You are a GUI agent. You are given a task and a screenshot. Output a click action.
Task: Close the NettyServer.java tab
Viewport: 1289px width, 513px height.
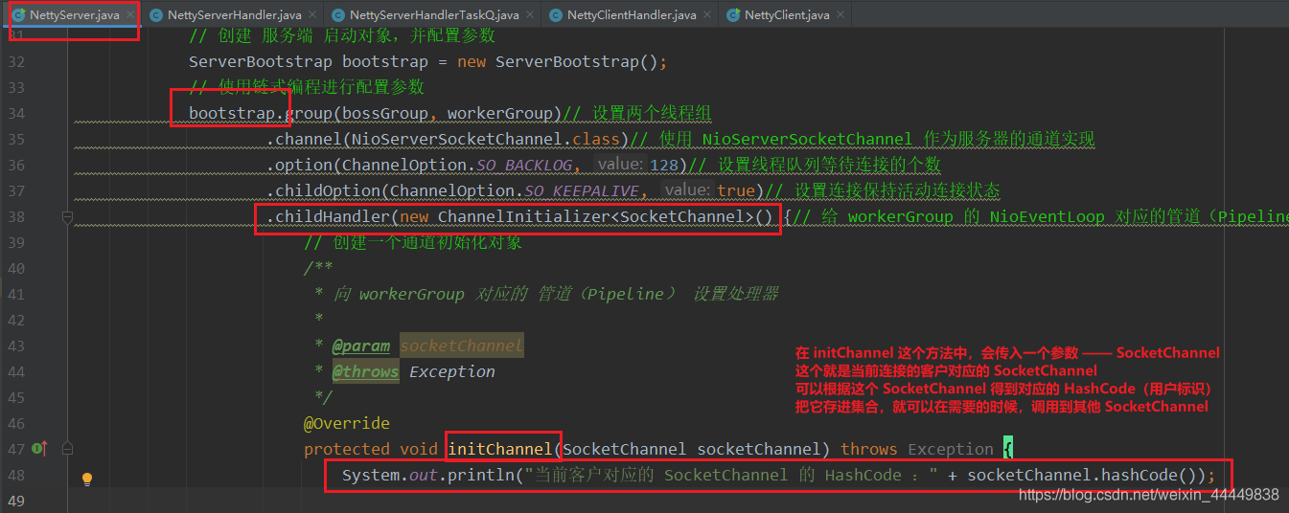(x=128, y=15)
